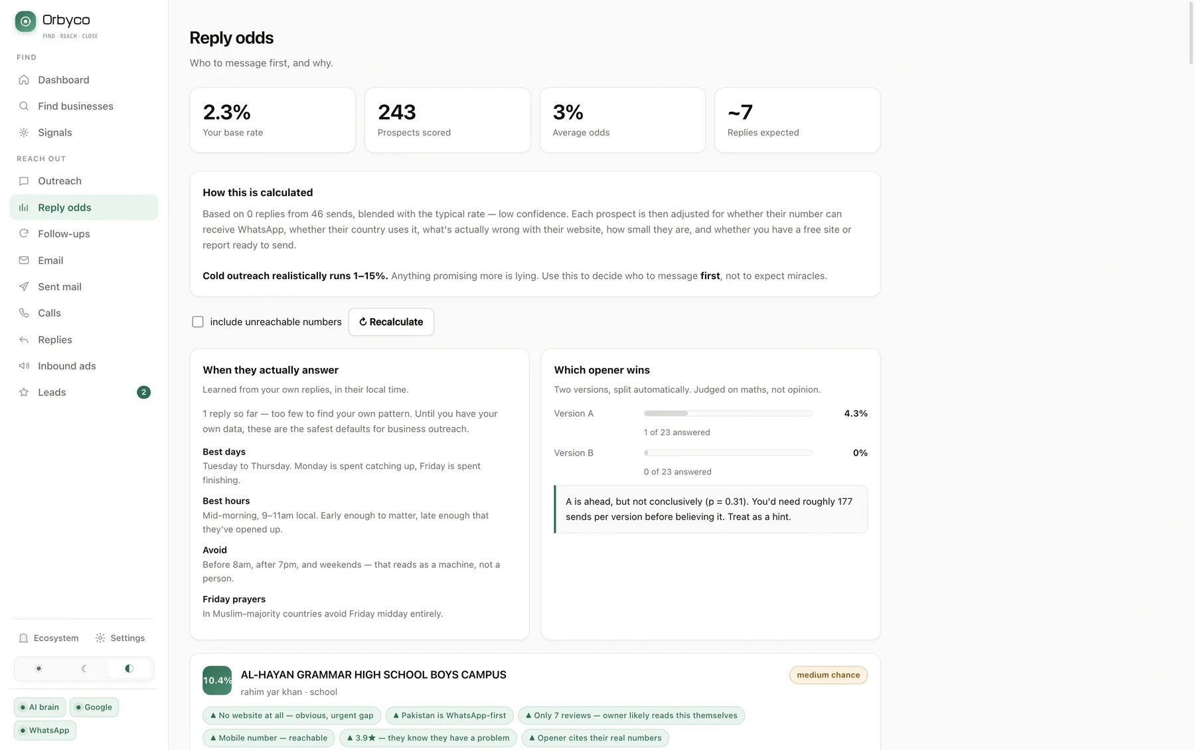Screen dimensions: 1195x750
Task: Open the Leads menu item
Action: [84, 393]
